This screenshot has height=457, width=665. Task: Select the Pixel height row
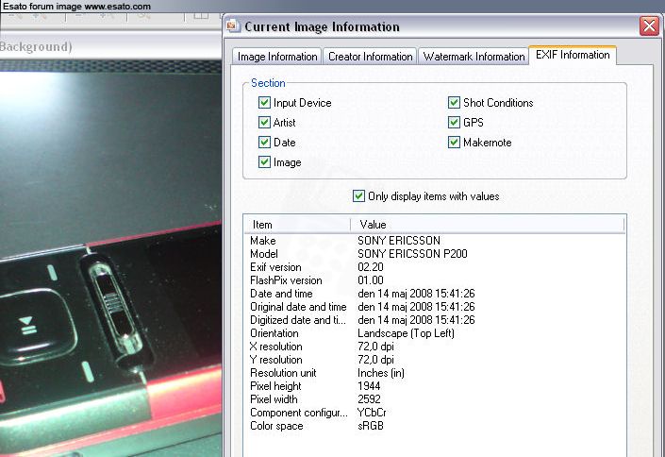click(435, 385)
